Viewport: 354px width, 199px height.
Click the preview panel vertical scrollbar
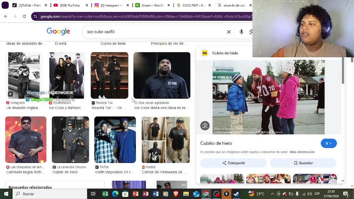pyautogui.click(x=343, y=71)
